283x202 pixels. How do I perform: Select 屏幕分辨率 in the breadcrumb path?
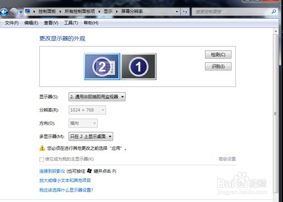(x=132, y=11)
